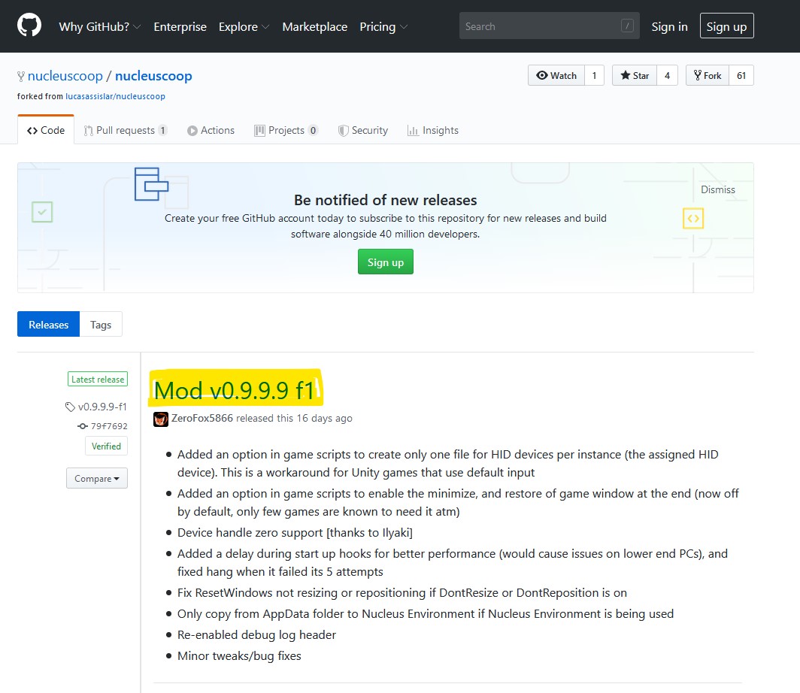
Task: Open the nucleuscoop repository name link
Action: click(x=153, y=75)
